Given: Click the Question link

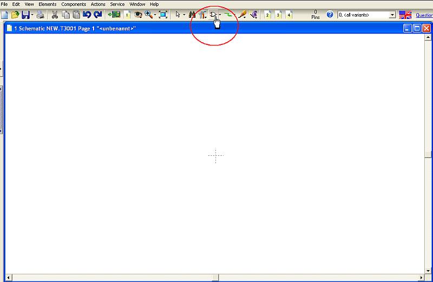Looking at the screenshot, I should click(424, 15).
